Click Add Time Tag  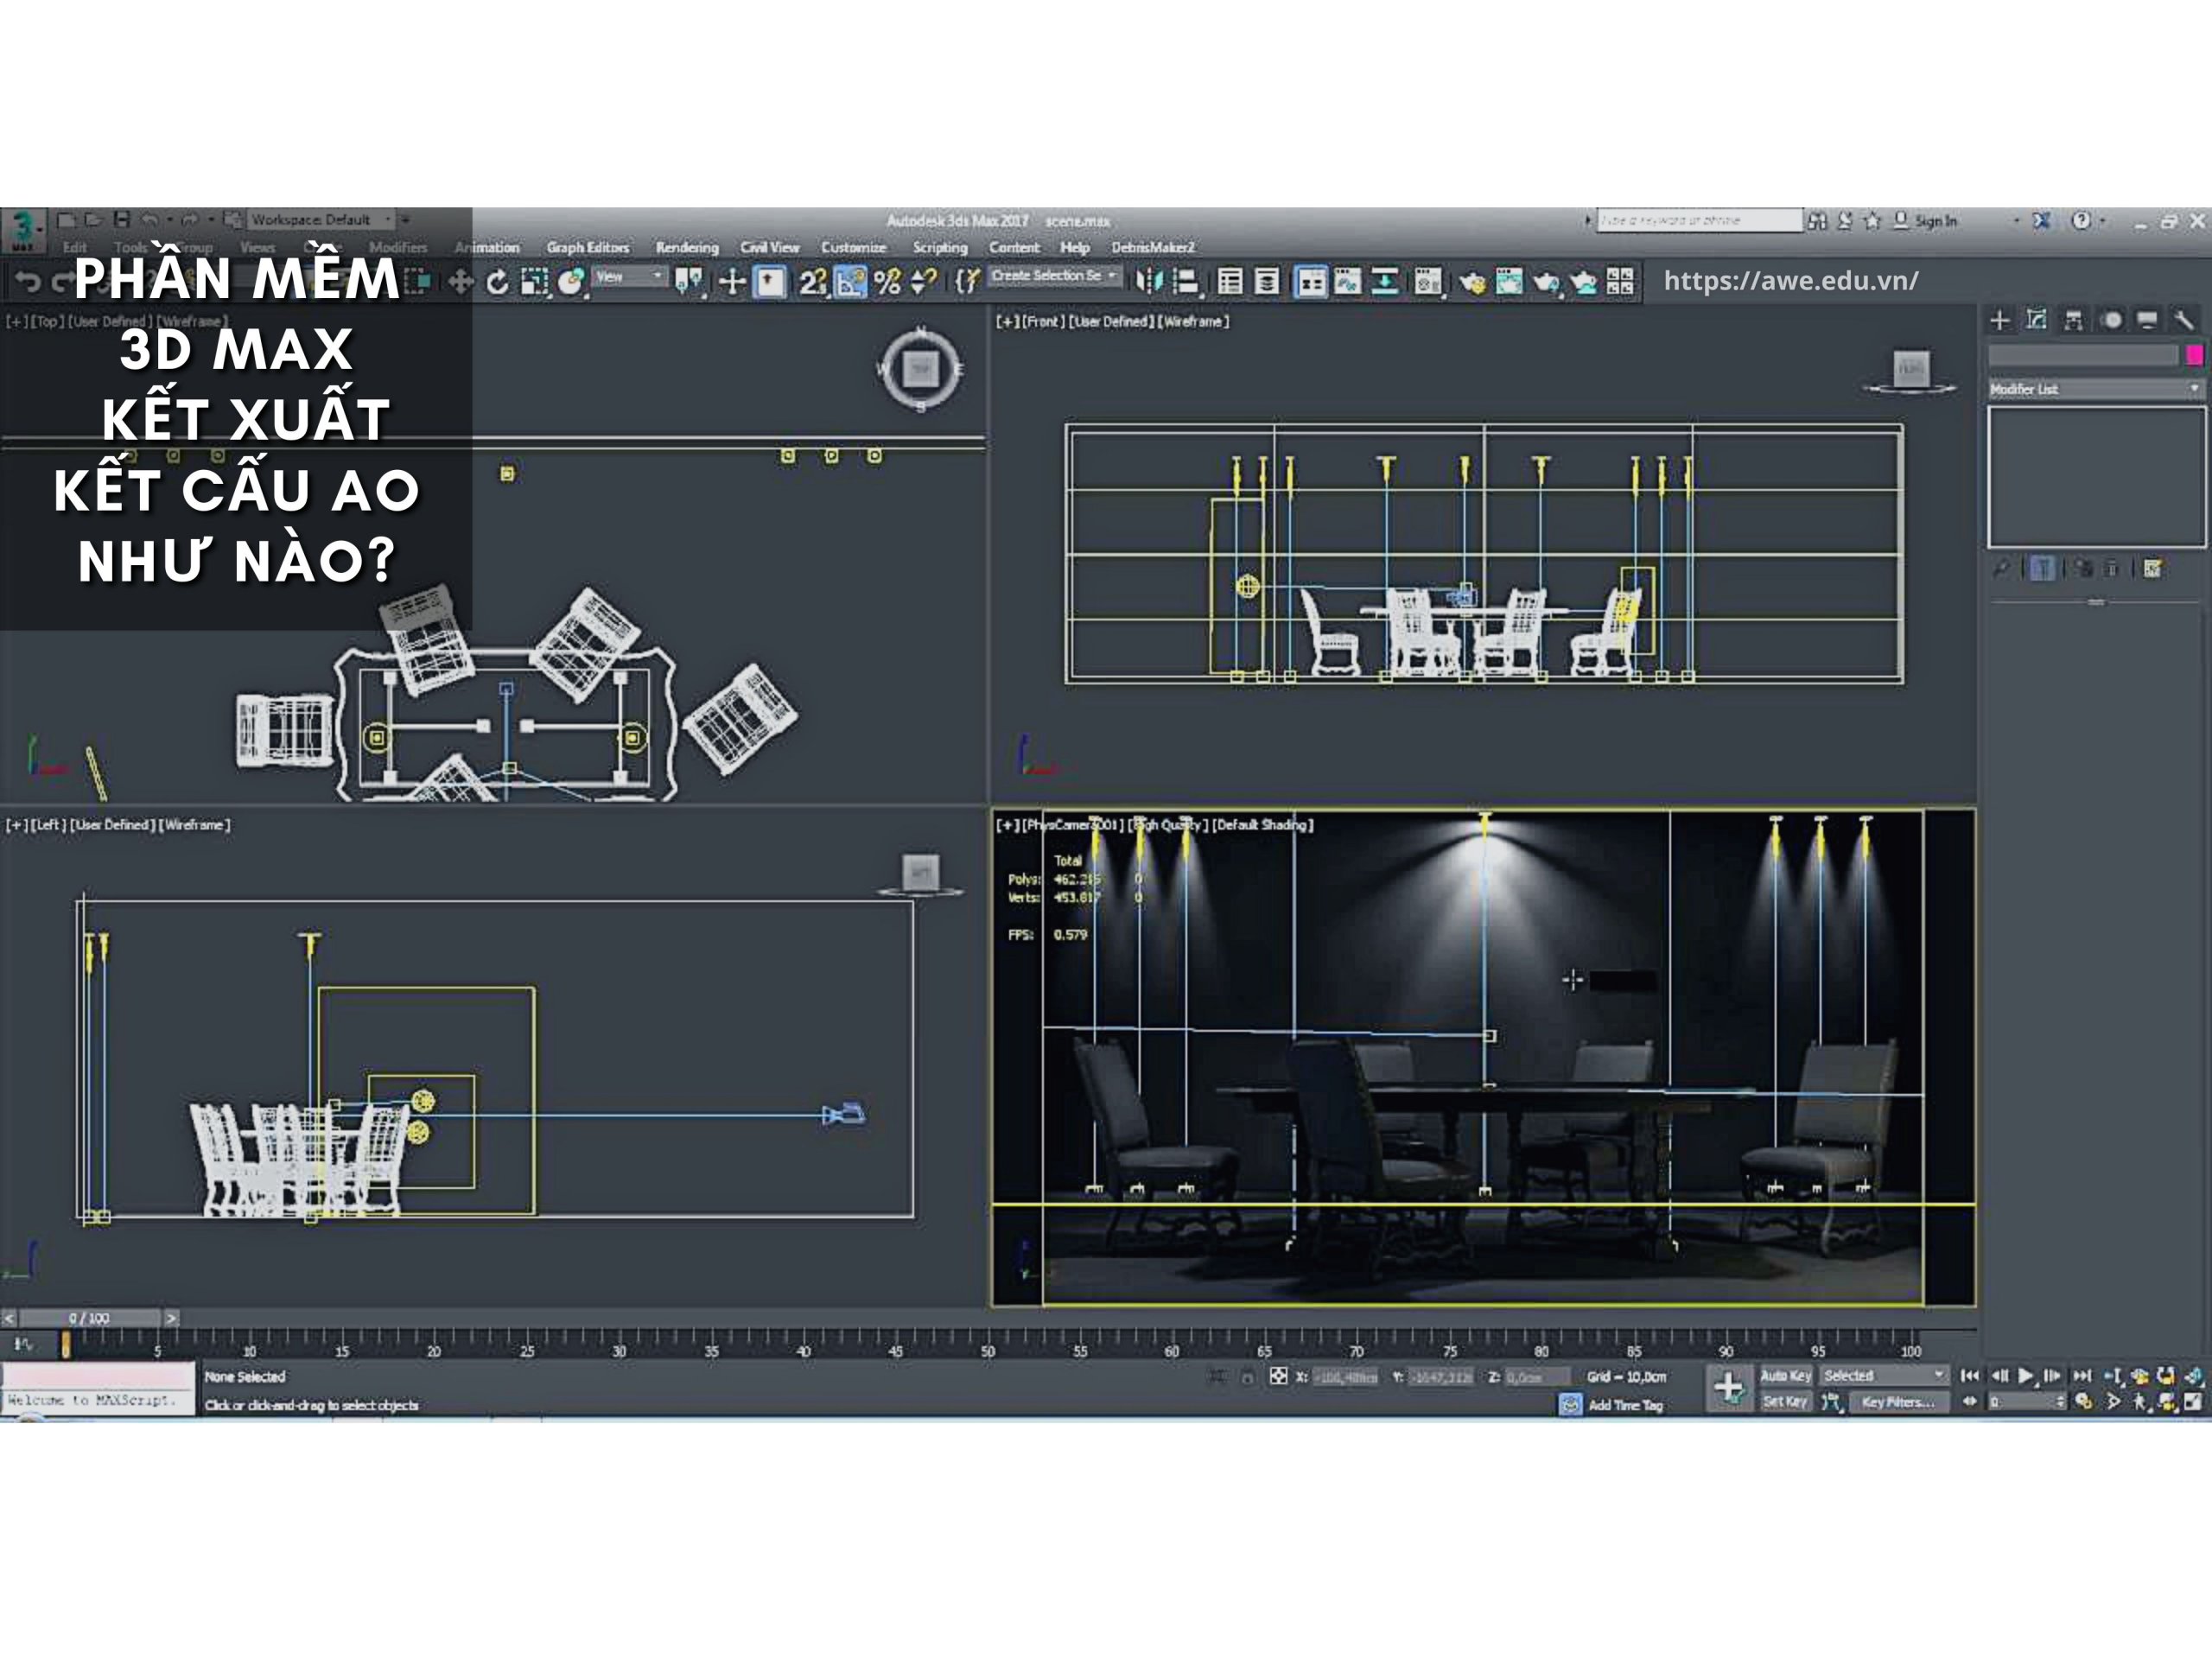click(x=1625, y=1405)
